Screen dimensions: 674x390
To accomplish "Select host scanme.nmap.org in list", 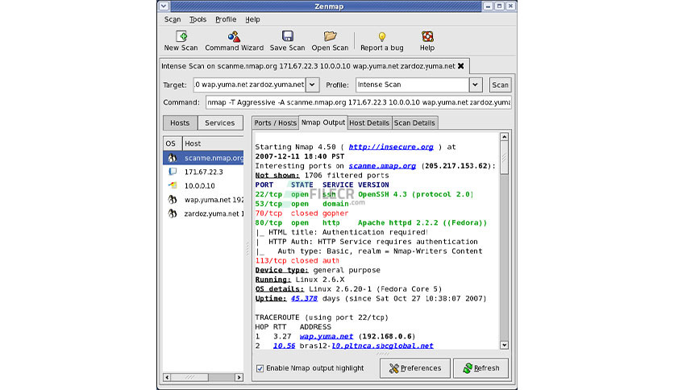I will [x=203, y=158].
